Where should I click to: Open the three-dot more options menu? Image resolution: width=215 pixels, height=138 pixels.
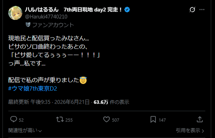point(202,9)
